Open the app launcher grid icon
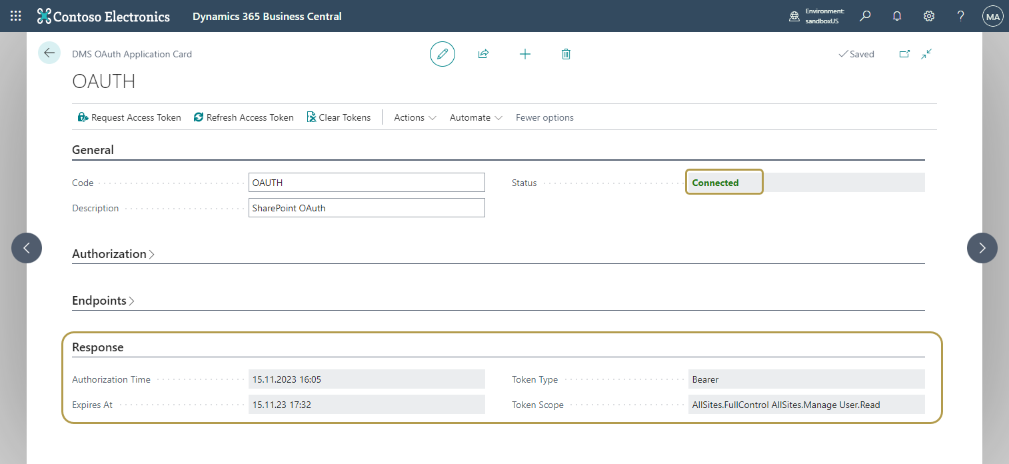The width and height of the screenshot is (1009, 464). point(15,15)
